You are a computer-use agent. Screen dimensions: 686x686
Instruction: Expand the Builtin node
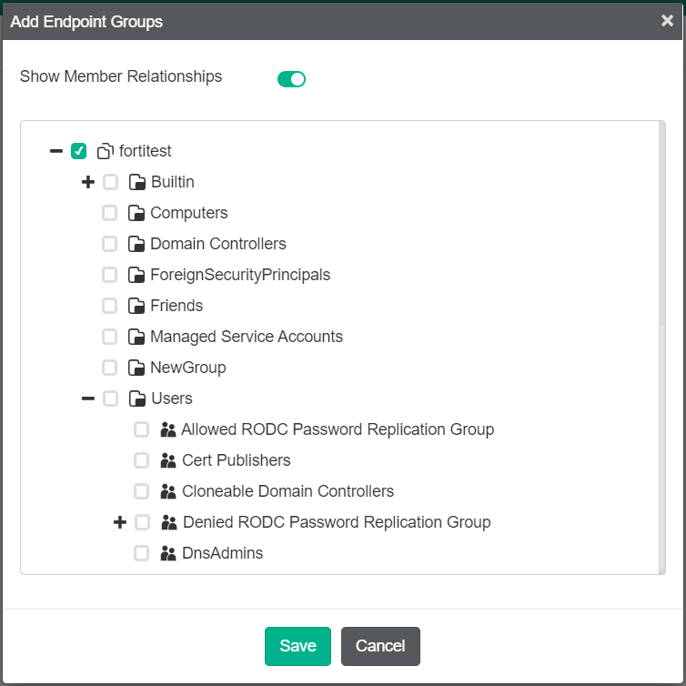click(x=88, y=182)
